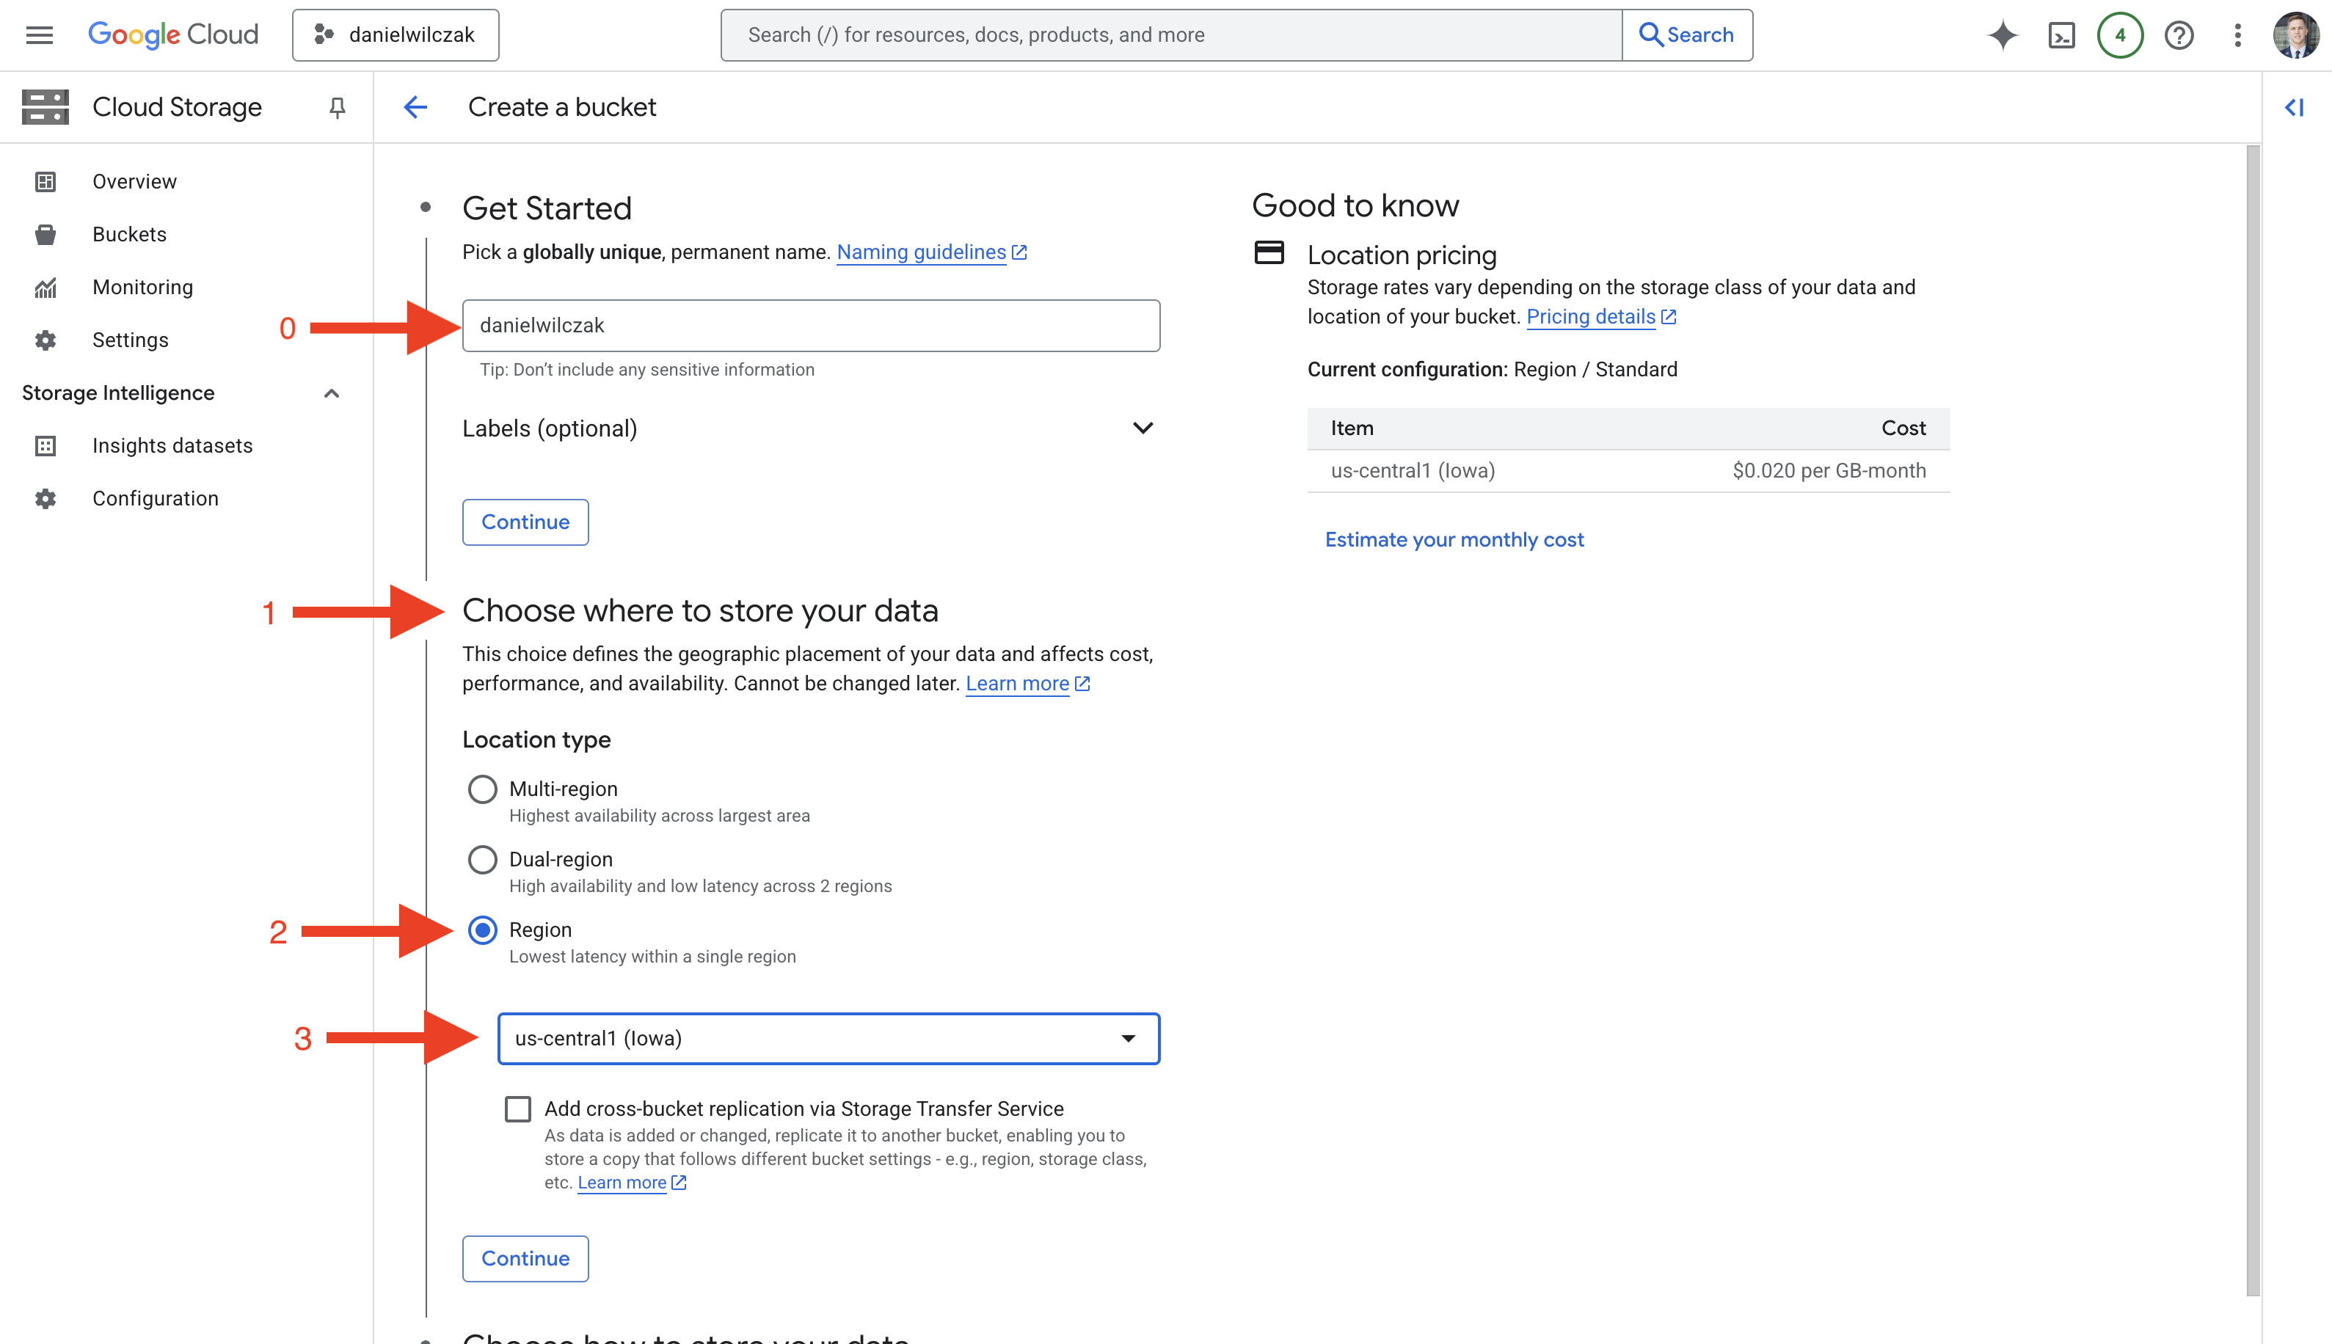Screen dimensions: 2332x1344
Task: Click the Configuration gear icon
Action: tap(45, 498)
